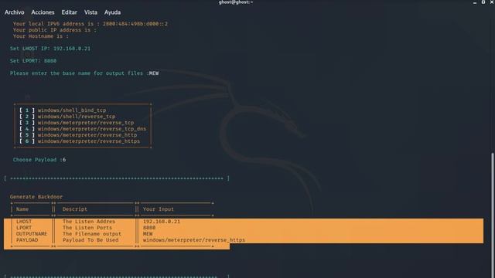Click the 'Choose Payload :6' prompt

click(x=39, y=160)
